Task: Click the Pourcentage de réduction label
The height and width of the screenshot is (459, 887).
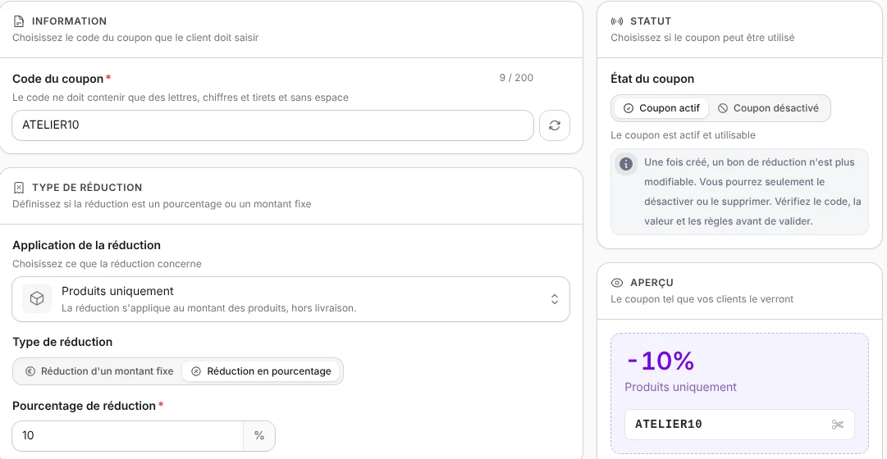Action: [x=84, y=406]
